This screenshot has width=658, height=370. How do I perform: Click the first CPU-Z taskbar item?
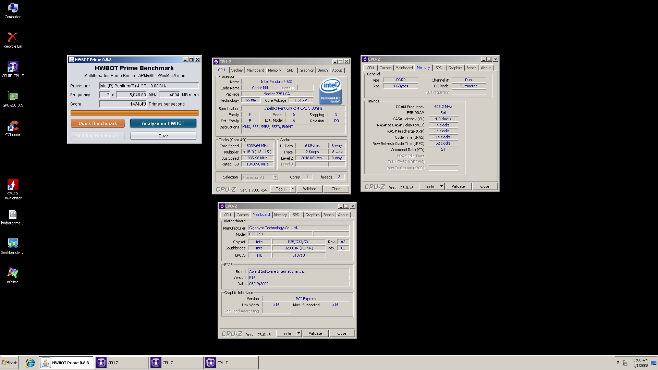pos(121,363)
